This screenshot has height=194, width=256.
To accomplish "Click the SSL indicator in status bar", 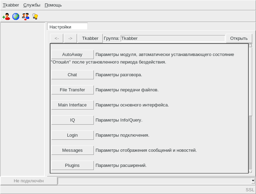I will point(250,190).
